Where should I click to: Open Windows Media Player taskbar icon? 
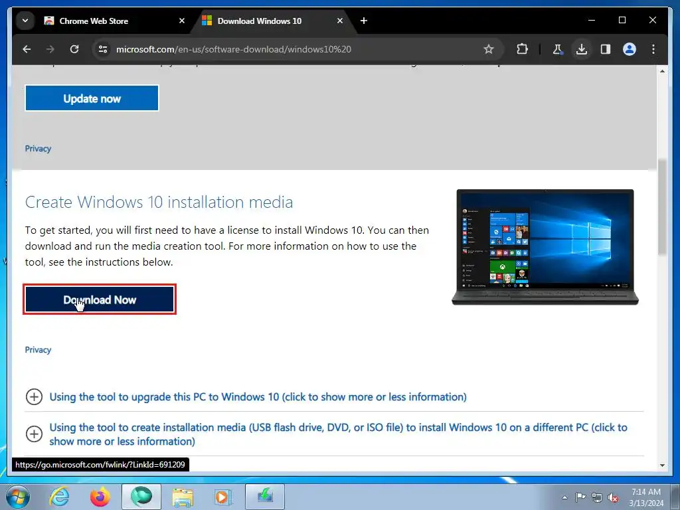[223, 497]
